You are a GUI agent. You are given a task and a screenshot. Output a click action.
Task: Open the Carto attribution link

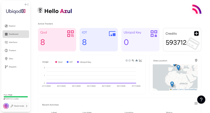click(x=181, y=89)
